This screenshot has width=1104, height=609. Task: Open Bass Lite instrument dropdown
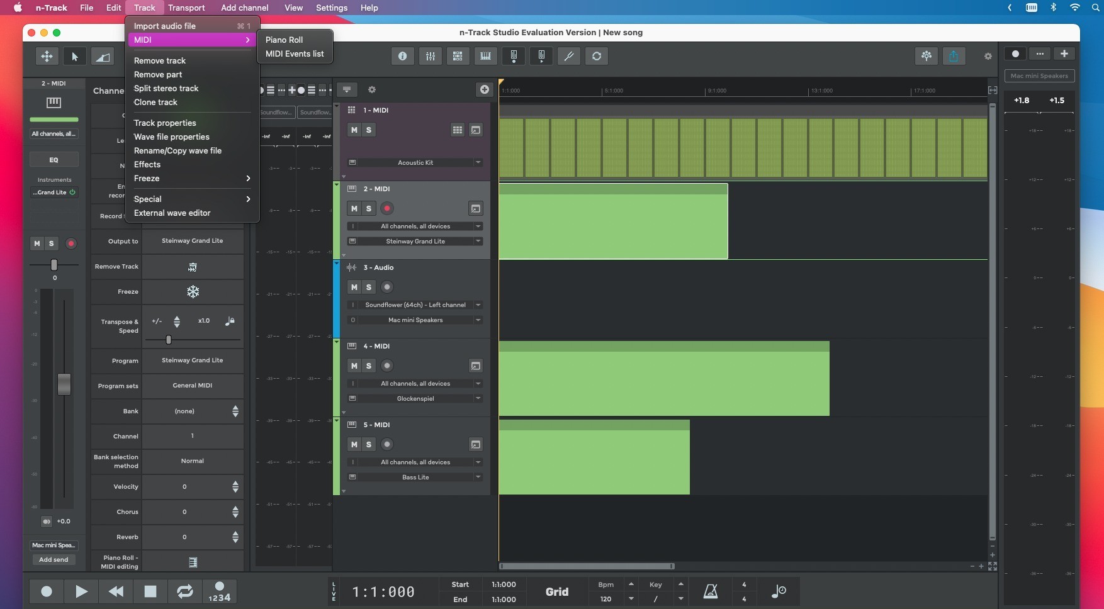[x=415, y=477]
